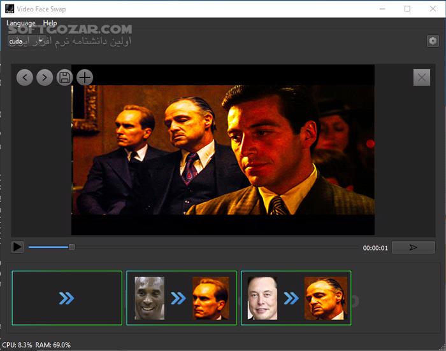
Task: Close the video preview with X button
Action: point(422,78)
